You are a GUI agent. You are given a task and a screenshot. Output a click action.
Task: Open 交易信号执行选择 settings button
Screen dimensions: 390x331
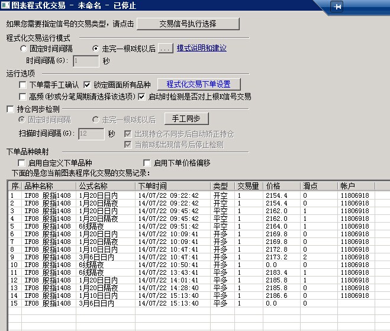click(x=188, y=24)
